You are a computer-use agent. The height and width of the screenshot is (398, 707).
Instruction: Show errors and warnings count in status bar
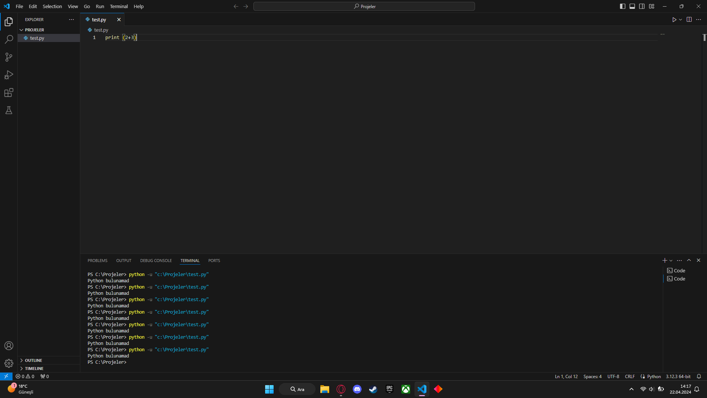pyautogui.click(x=25, y=376)
